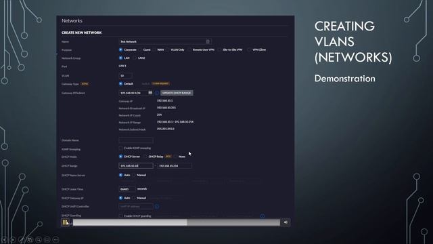Pause the embedded demonstration video
Viewport: 433px width, 244px height.
pyautogui.click(x=65, y=222)
